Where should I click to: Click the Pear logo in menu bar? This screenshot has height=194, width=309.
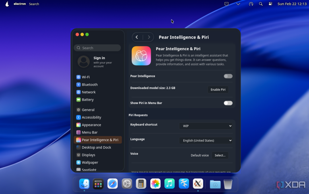[7, 4]
